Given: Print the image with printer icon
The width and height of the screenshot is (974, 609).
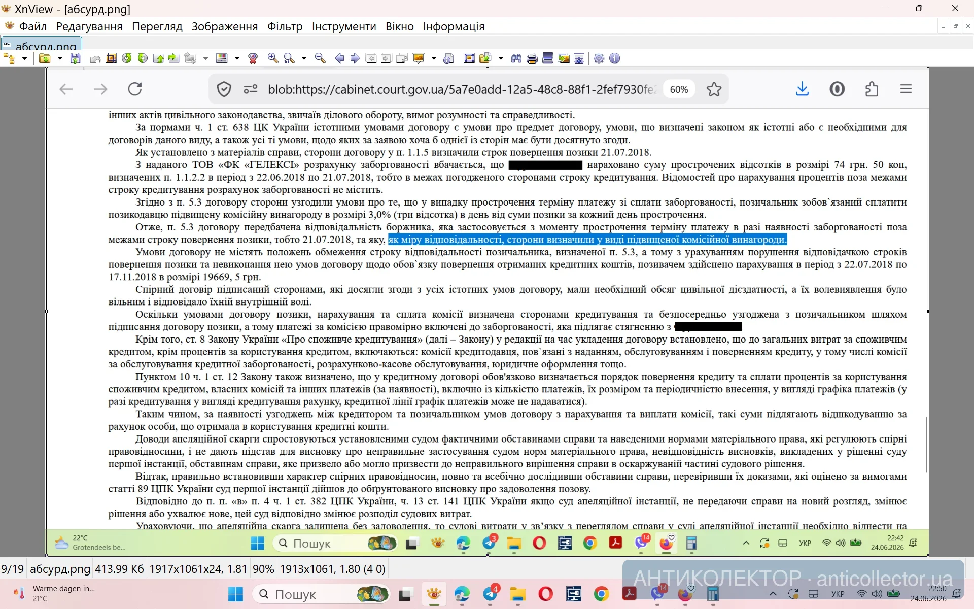Looking at the screenshot, I should click(532, 58).
